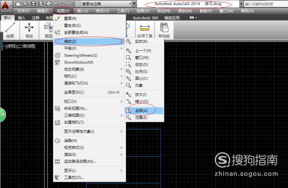The height and width of the screenshot is (188, 288).
Task: Select 窗口(W) zoom option
Action: 144,58
